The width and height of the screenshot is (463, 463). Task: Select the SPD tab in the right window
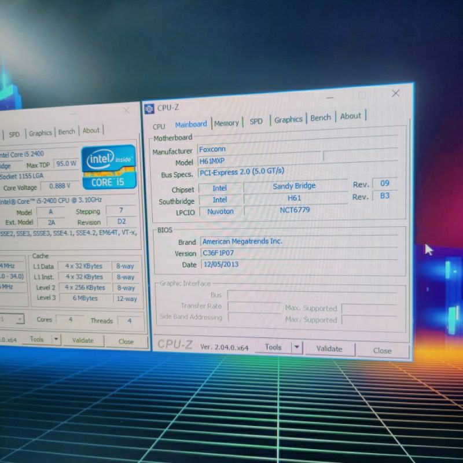(256, 122)
